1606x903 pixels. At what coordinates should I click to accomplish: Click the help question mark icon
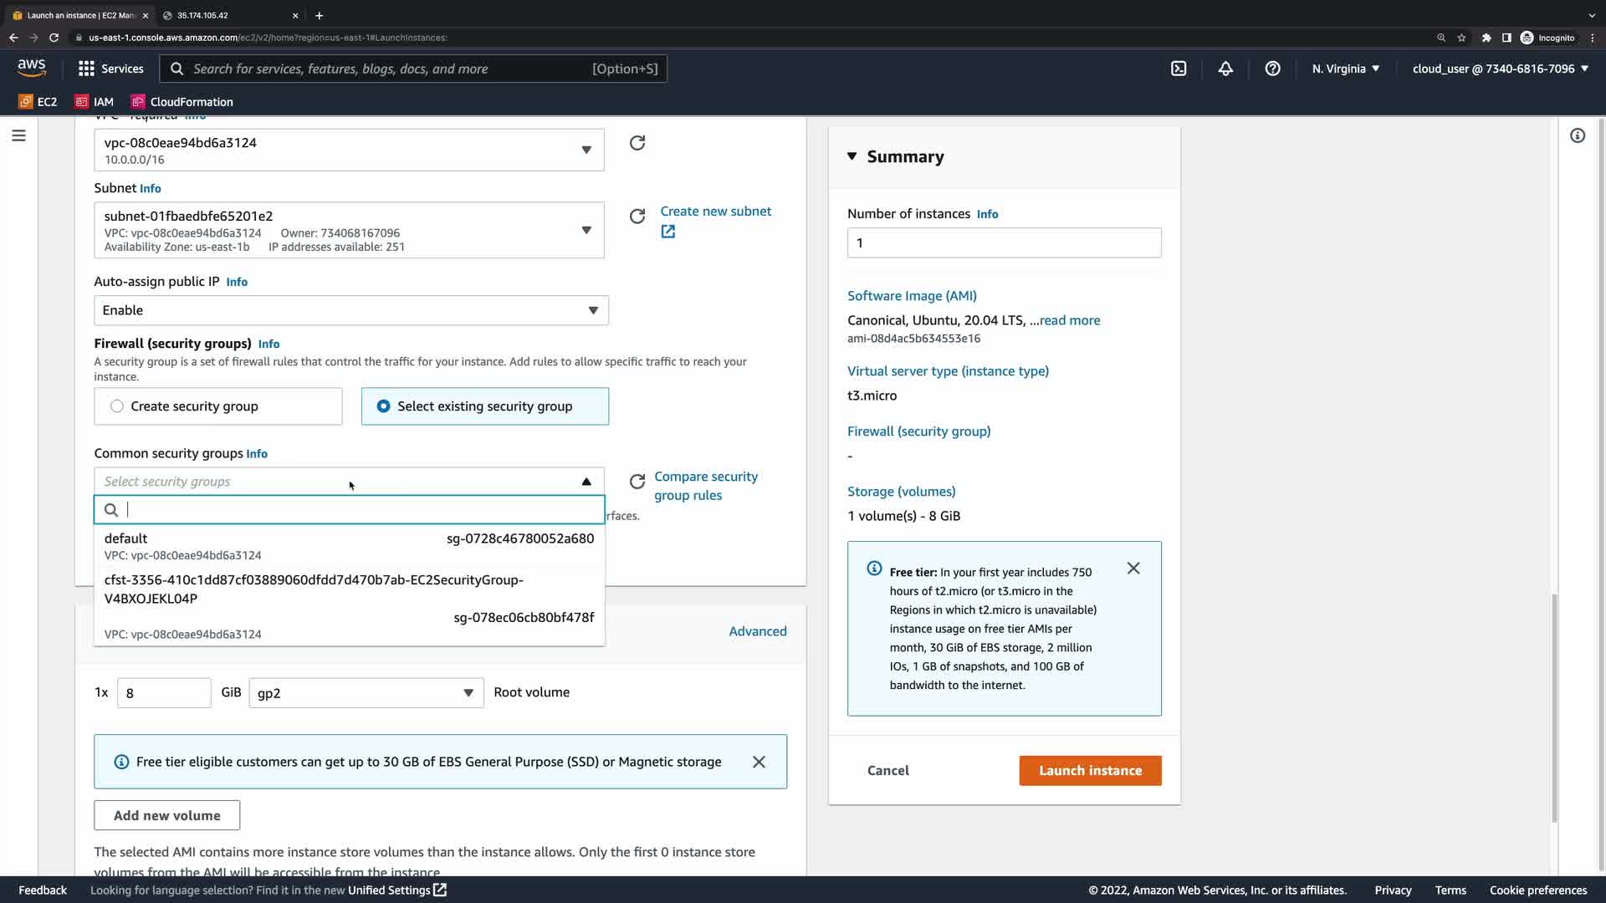pos(1272,69)
